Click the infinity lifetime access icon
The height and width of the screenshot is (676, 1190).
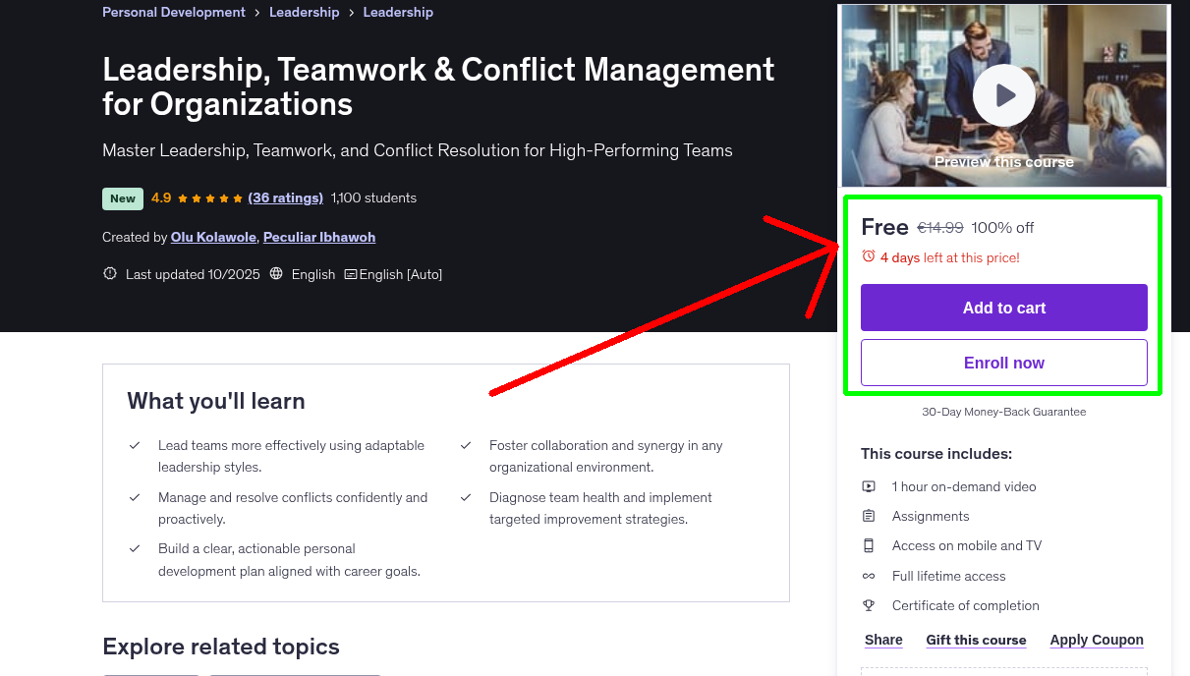click(869, 576)
